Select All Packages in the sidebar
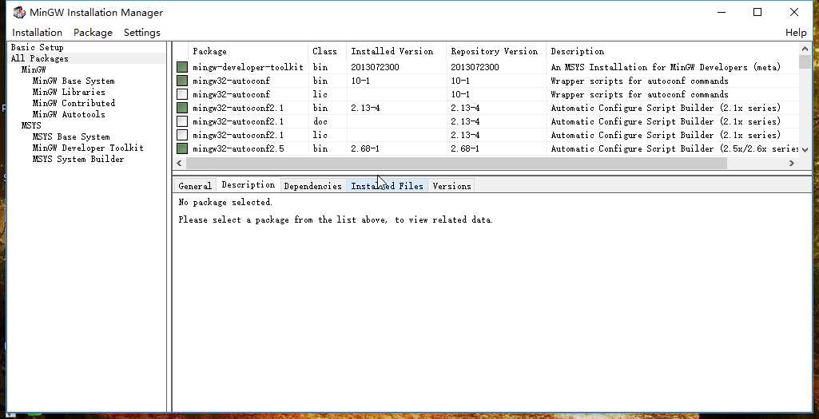Image resolution: width=819 pixels, height=419 pixels. (x=40, y=58)
